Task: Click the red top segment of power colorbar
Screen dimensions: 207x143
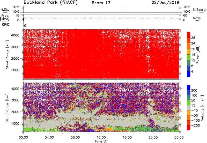Action: pos(189,35)
